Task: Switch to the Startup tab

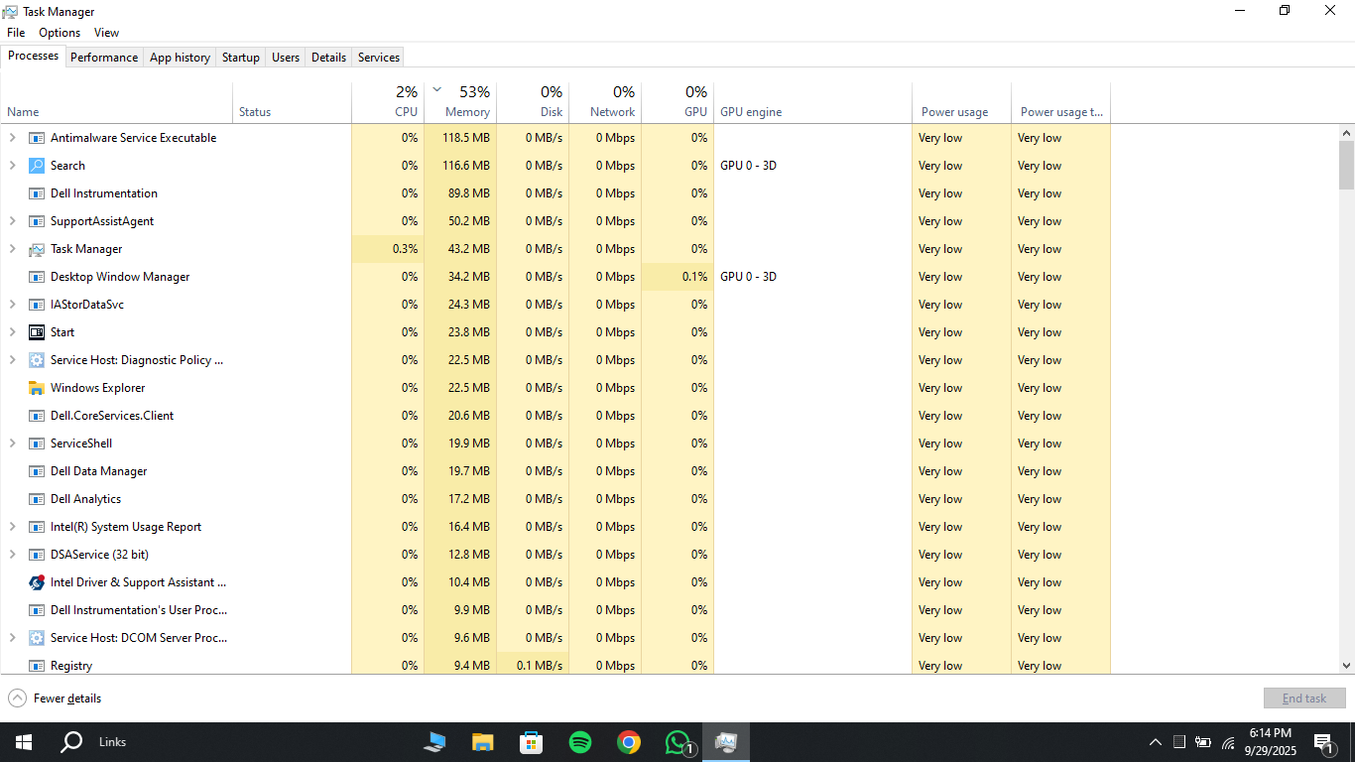Action: click(x=241, y=58)
